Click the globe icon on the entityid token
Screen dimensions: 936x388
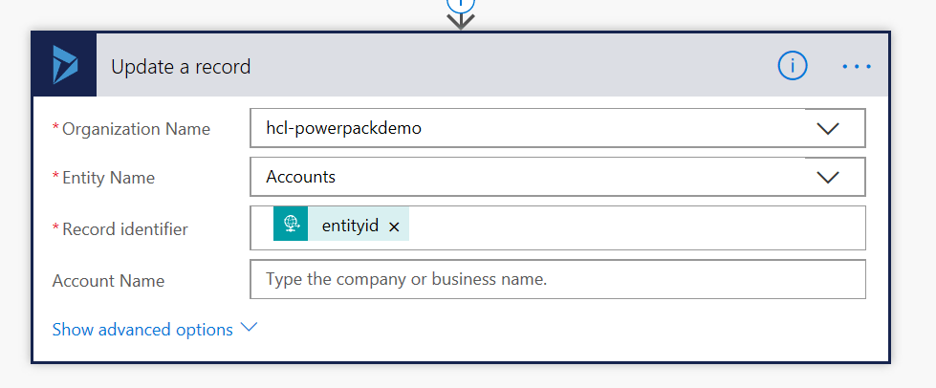291,225
